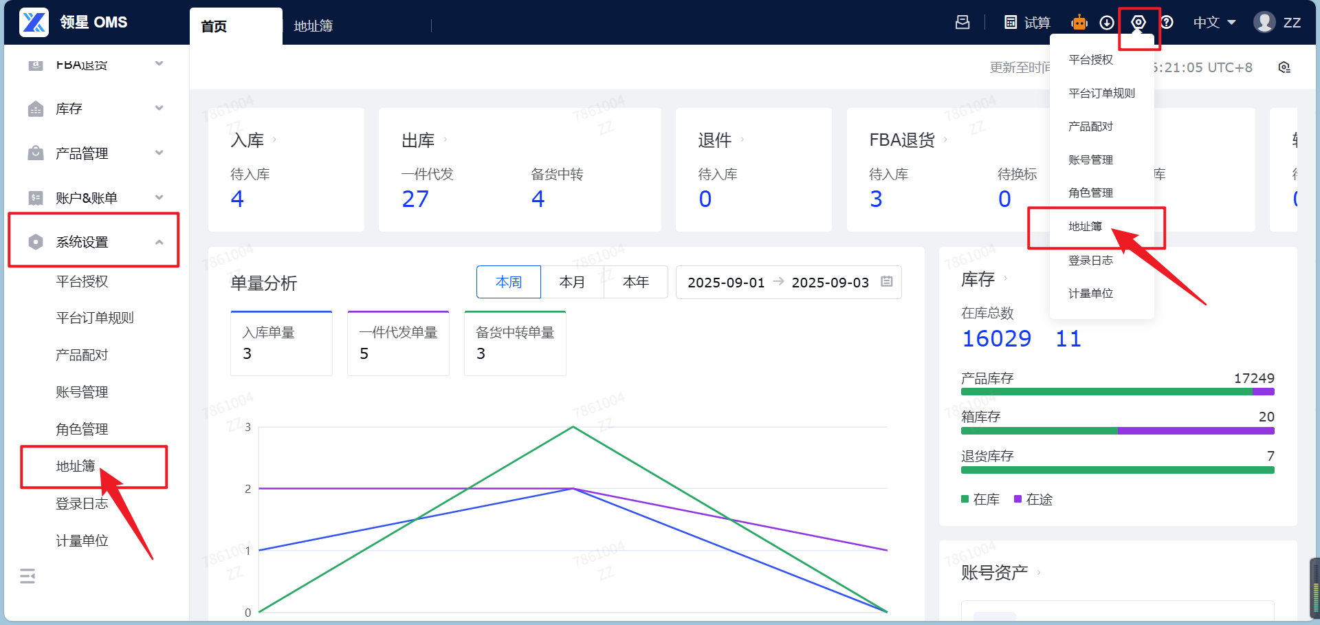Open the print/inbox icon in top bar

962,23
